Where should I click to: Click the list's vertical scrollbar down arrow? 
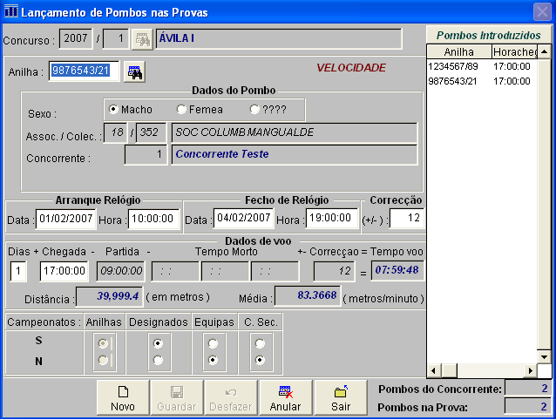545,356
